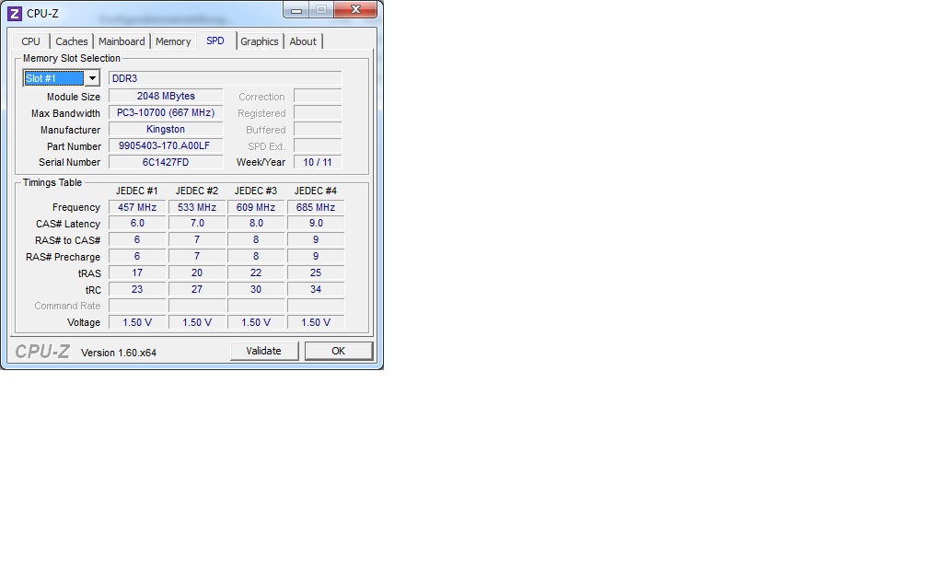Click the JEDEC #4 column header
The width and height of the screenshot is (928, 580).
[x=316, y=191]
